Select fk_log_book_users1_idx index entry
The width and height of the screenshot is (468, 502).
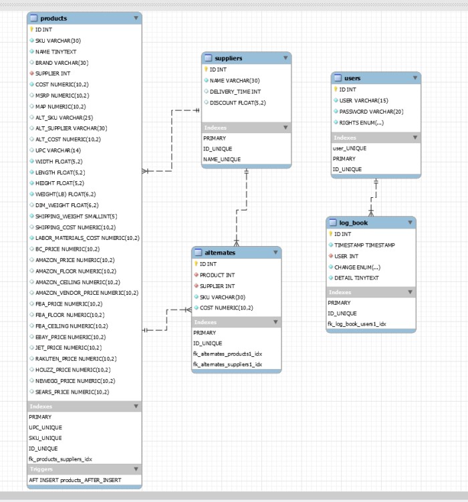(356, 324)
